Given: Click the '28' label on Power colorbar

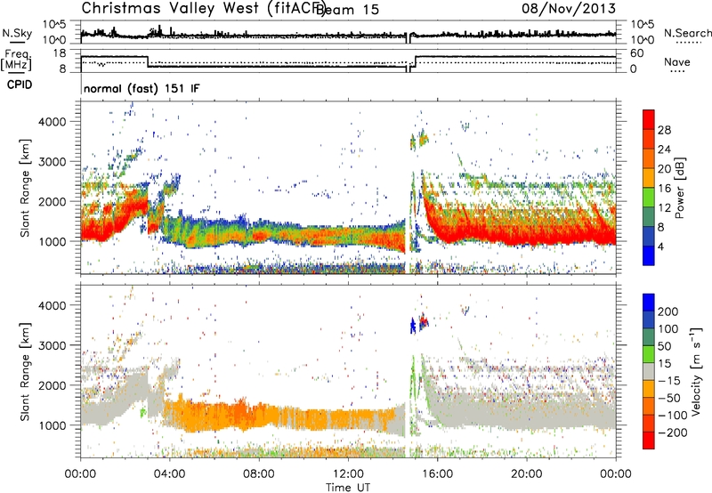Looking at the screenshot, I should [x=664, y=130].
